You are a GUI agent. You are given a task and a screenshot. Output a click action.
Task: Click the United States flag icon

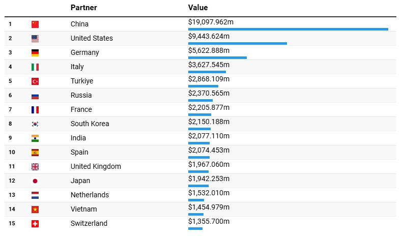35,38
